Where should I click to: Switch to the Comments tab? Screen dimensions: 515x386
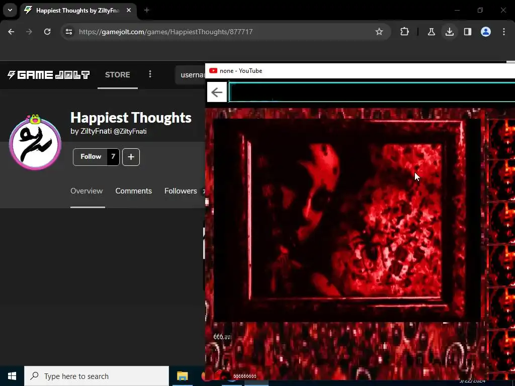tap(134, 191)
